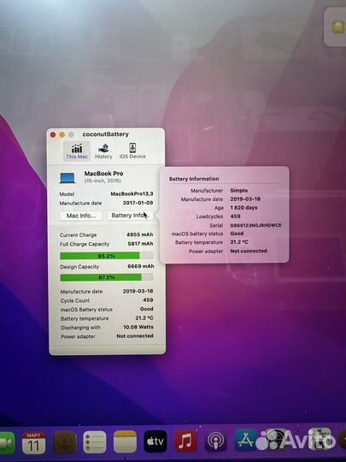The image size is (346, 462).
Task: Click the Mac Info... button
Action: pyautogui.click(x=81, y=216)
